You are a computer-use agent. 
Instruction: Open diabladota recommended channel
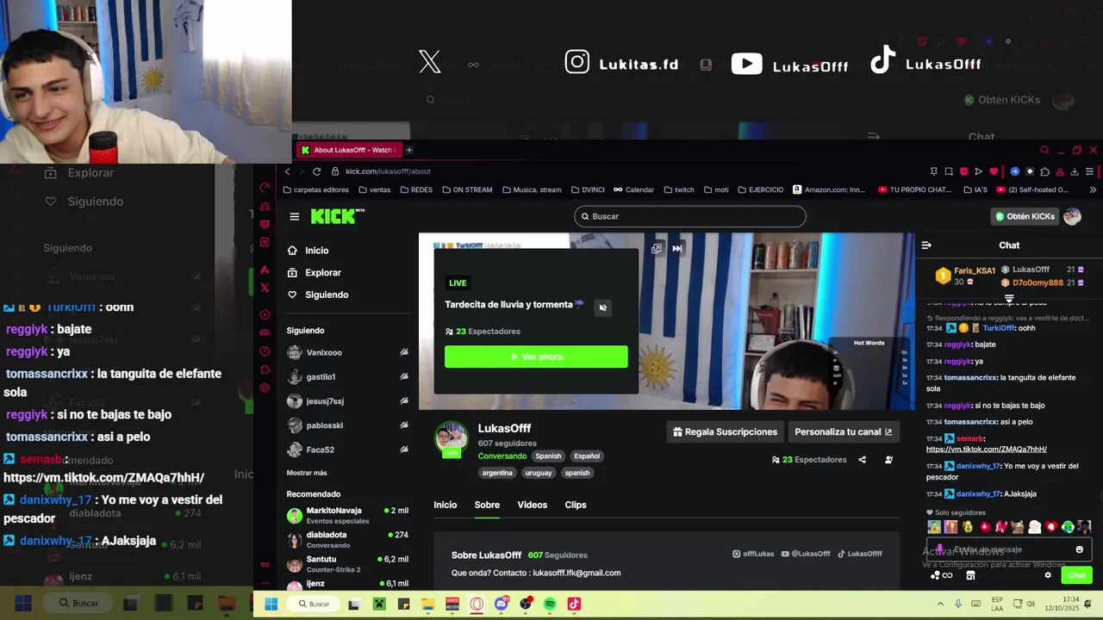[347, 539]
